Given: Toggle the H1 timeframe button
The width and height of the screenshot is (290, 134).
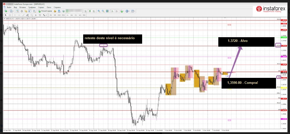Looking at the screenshot, I should click(67, 15).
